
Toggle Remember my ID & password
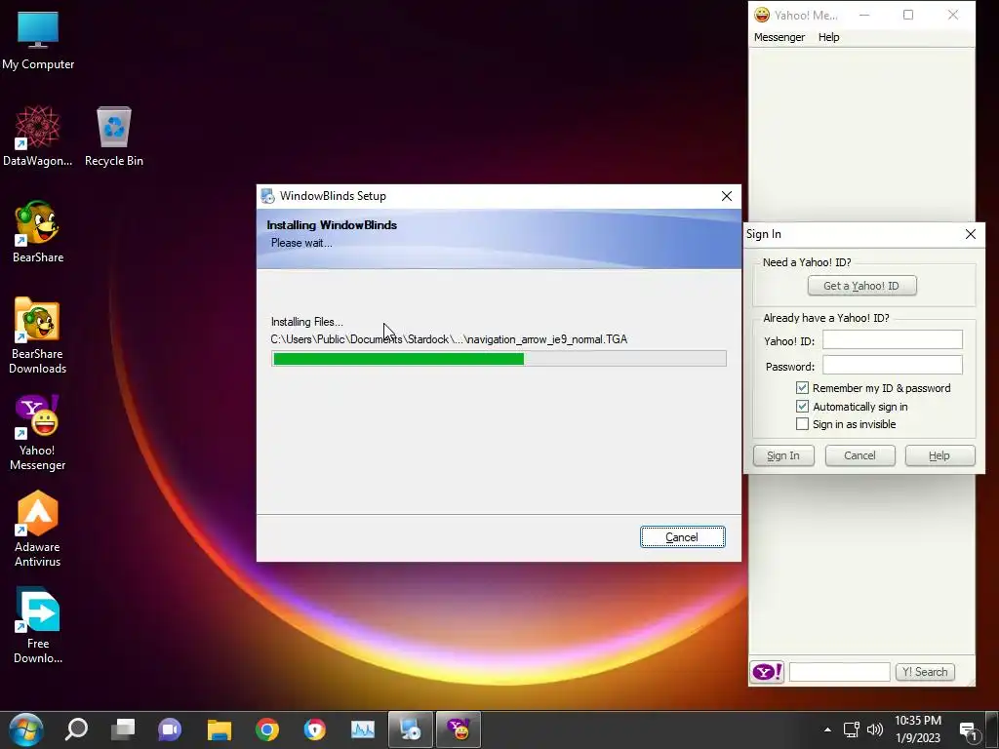coord(802,388)
